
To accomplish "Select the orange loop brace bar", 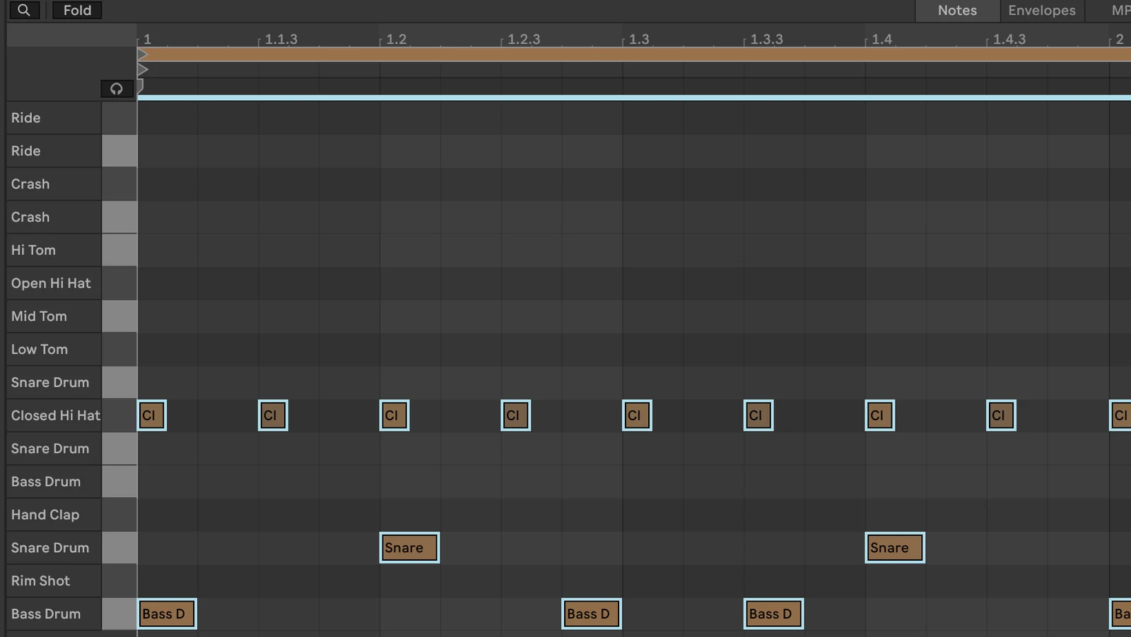I will coord(634,54).
